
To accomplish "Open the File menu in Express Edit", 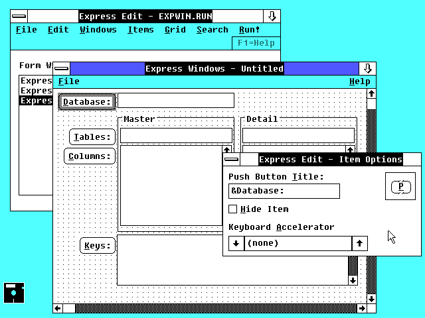I will (x=27, y=30).
